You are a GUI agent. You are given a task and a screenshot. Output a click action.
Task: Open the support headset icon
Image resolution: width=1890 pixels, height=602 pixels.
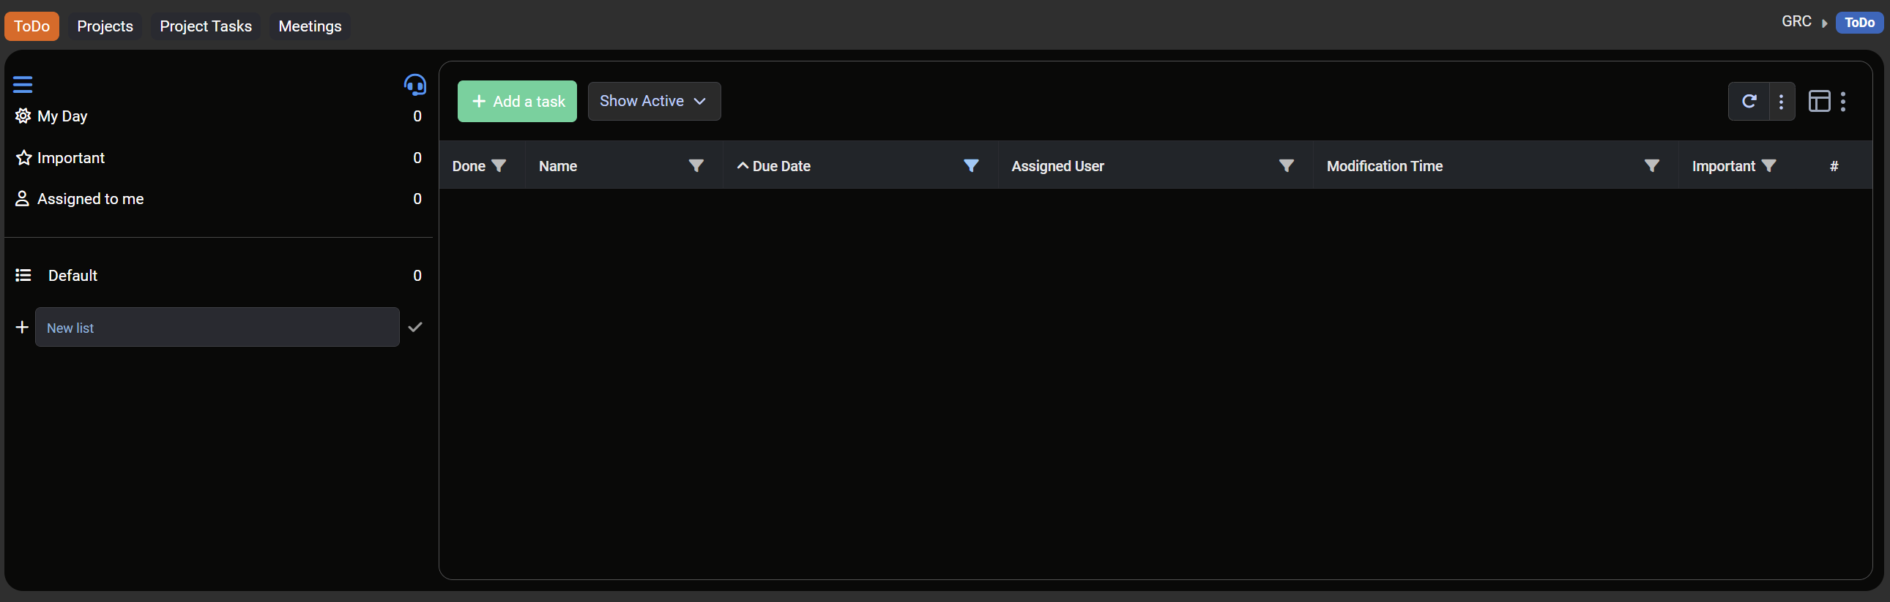coord(414,85)
